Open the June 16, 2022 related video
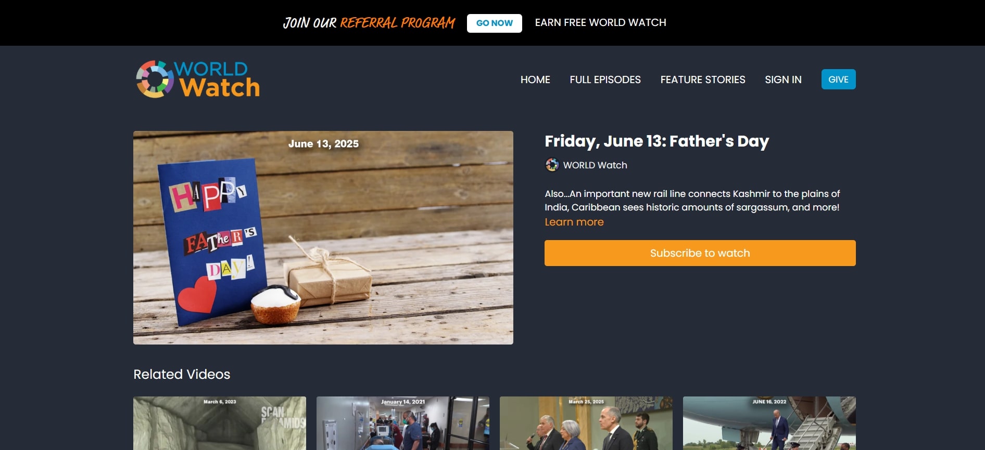The image size is (985, 450). pyautogui.click(x=769, y=423)
